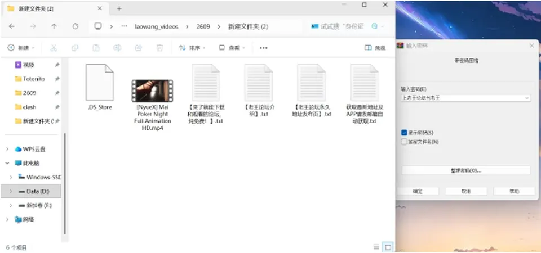
Task: Select the 来了就能下载 txt file
Action: (206, 94)
